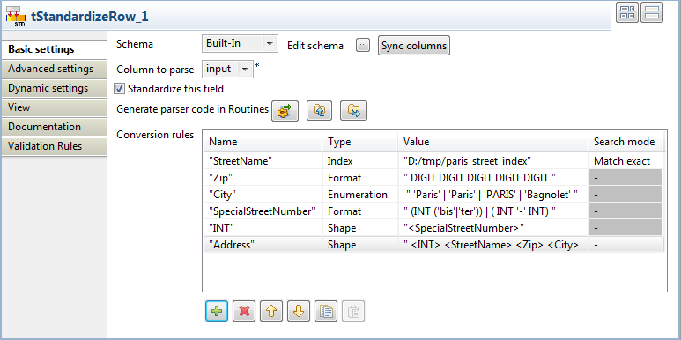Open Basic settings tab
Image resolution: width=681 pixels, height=340 pixels.
click(x=54, y=49)
